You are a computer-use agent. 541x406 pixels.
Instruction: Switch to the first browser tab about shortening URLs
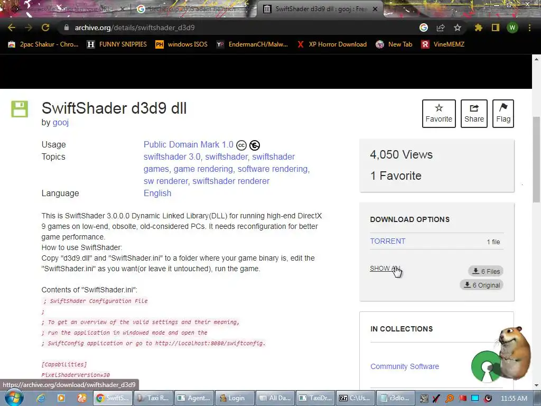66,9
